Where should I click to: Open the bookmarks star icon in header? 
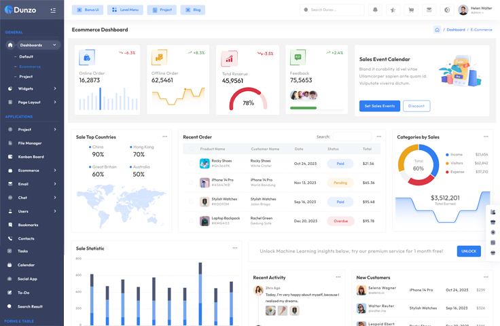coord(393,10)
